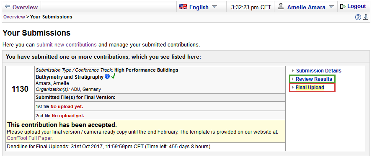Click the green checkmark icon next to title
The width and height of the screenshot is (372, 160).
[x=113, y=76]
